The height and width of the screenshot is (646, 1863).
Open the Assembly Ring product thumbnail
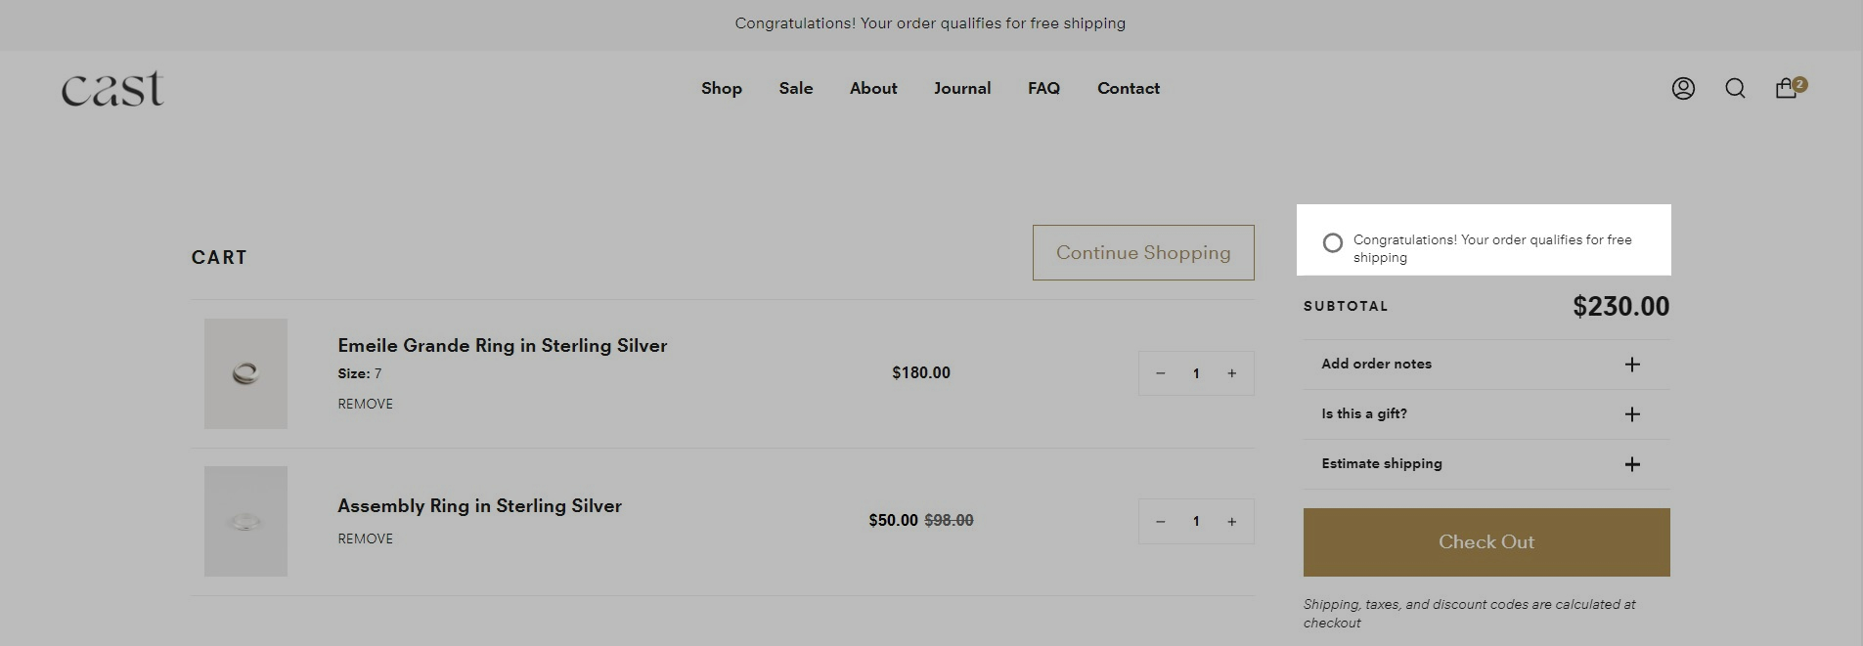tap(245, 521)
